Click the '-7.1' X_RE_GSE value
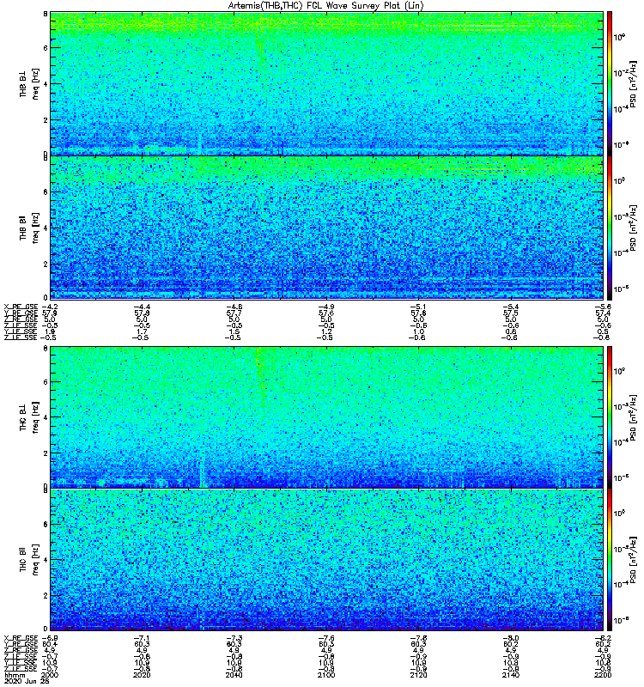 point(141,638)
